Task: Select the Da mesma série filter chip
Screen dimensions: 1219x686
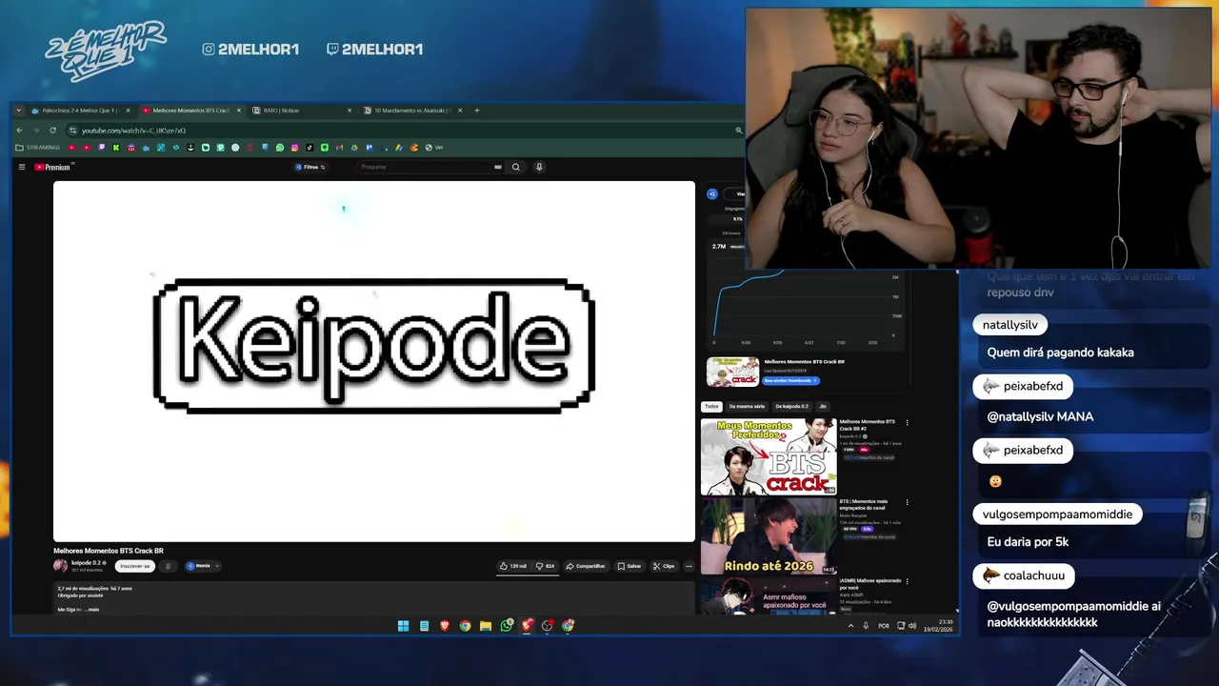Action: (x=746, y=407)
